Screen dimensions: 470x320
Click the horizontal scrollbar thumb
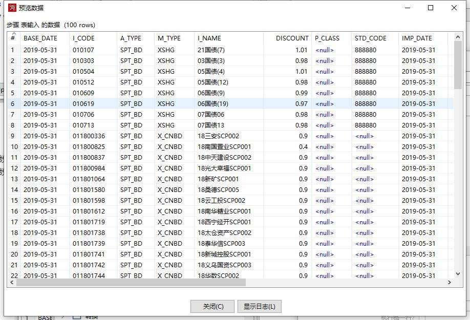(x=131, y=282)
